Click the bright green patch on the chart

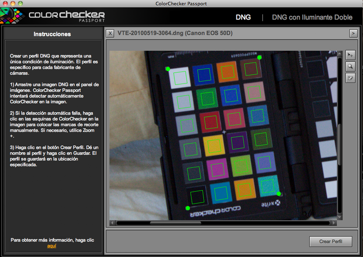(x=207, y=98)
